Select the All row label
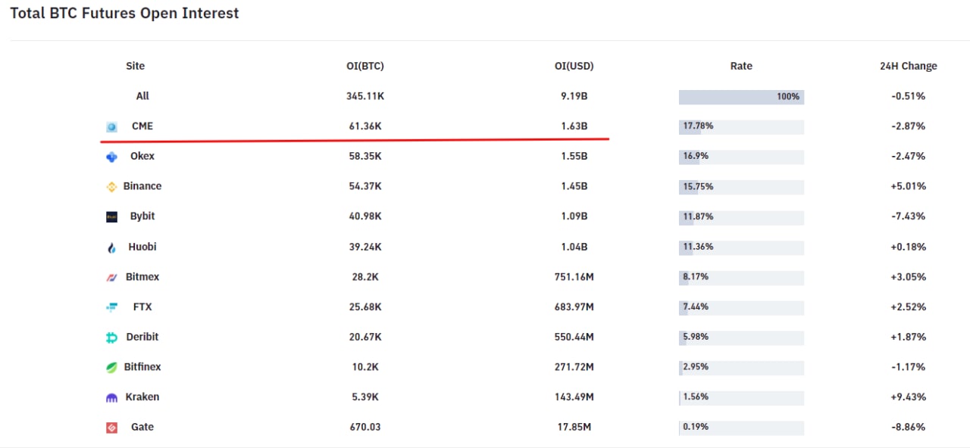The image size is (970, 448). (x=142, y=96)
